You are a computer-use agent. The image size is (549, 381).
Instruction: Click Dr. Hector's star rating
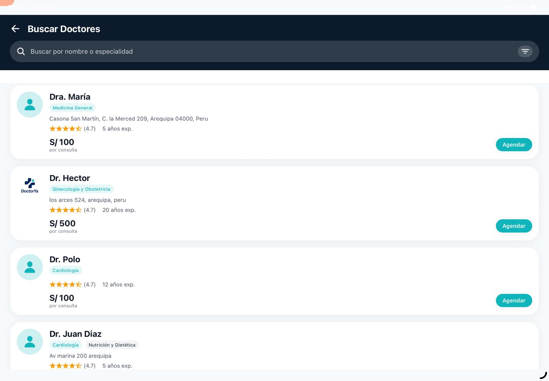(x=66, y=210)
